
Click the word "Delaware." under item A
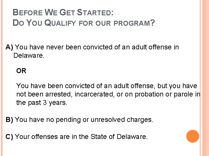(x=29, y=55)
